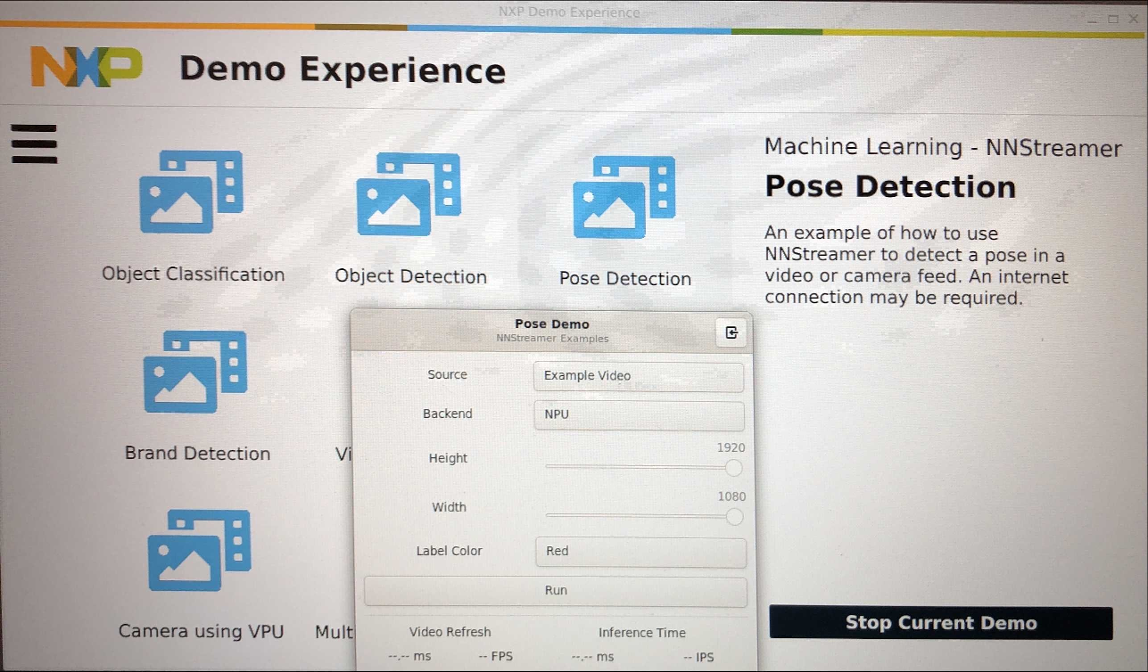Click the Brand Detection label
1148x672 pixels.
point(197,453)
